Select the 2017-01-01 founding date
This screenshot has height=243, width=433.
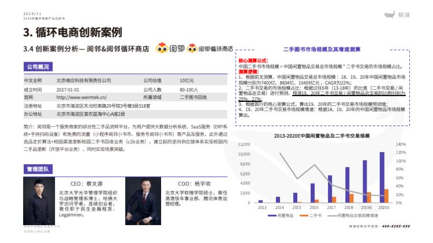(68, 89)
